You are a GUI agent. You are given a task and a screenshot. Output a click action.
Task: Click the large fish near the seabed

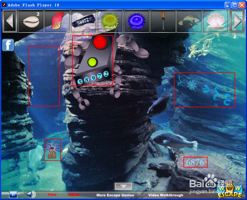175,141
